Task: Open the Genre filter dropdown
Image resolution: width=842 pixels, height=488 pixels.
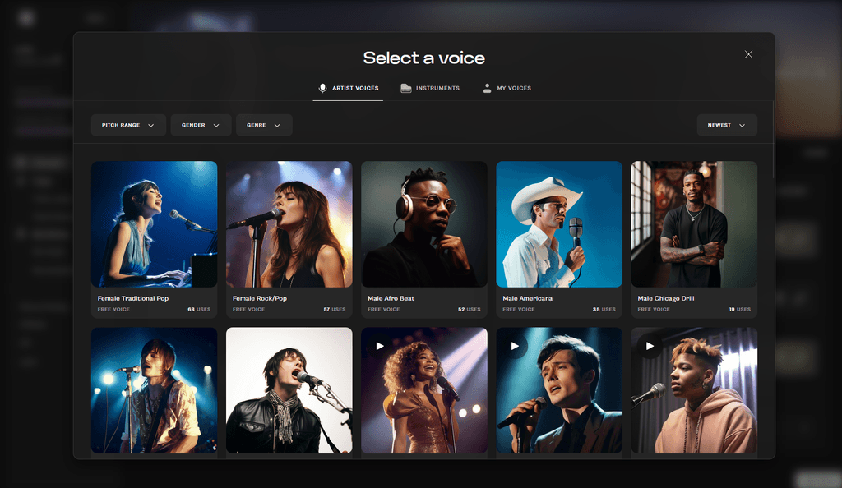Action: tap(263, 125)
